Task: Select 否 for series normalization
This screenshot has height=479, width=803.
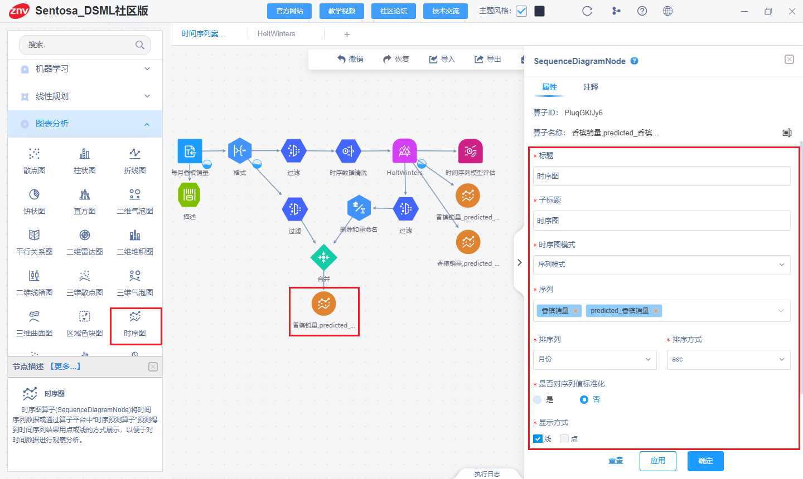Action: click(x=584, y=399)
